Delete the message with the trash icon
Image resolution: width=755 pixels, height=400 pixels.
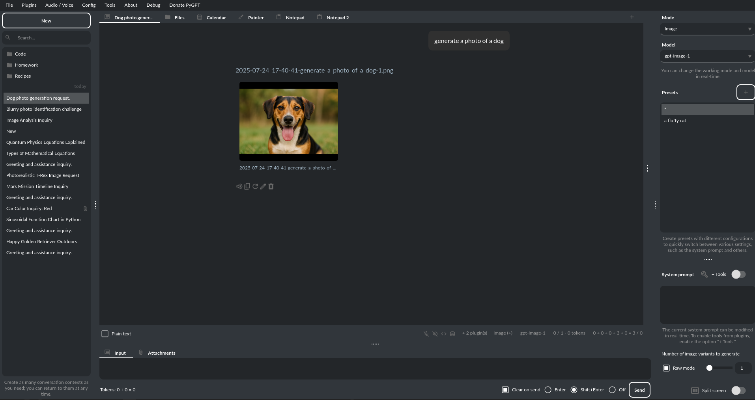(x=271, y=186)
